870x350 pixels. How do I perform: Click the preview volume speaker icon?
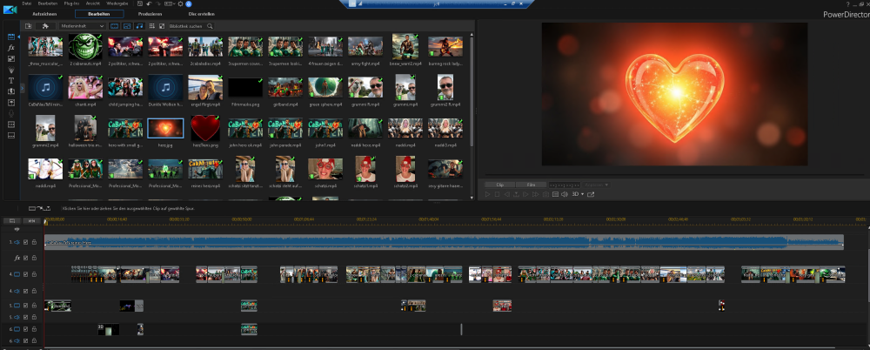[x=564, y=194]
